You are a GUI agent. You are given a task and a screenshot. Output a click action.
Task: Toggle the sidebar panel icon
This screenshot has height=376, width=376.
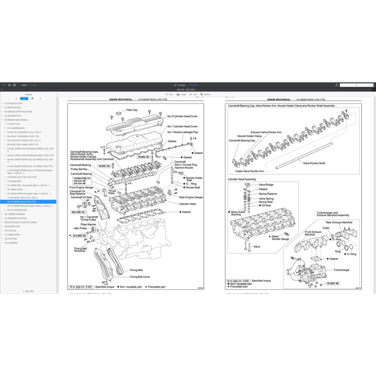tap(4, 85)
